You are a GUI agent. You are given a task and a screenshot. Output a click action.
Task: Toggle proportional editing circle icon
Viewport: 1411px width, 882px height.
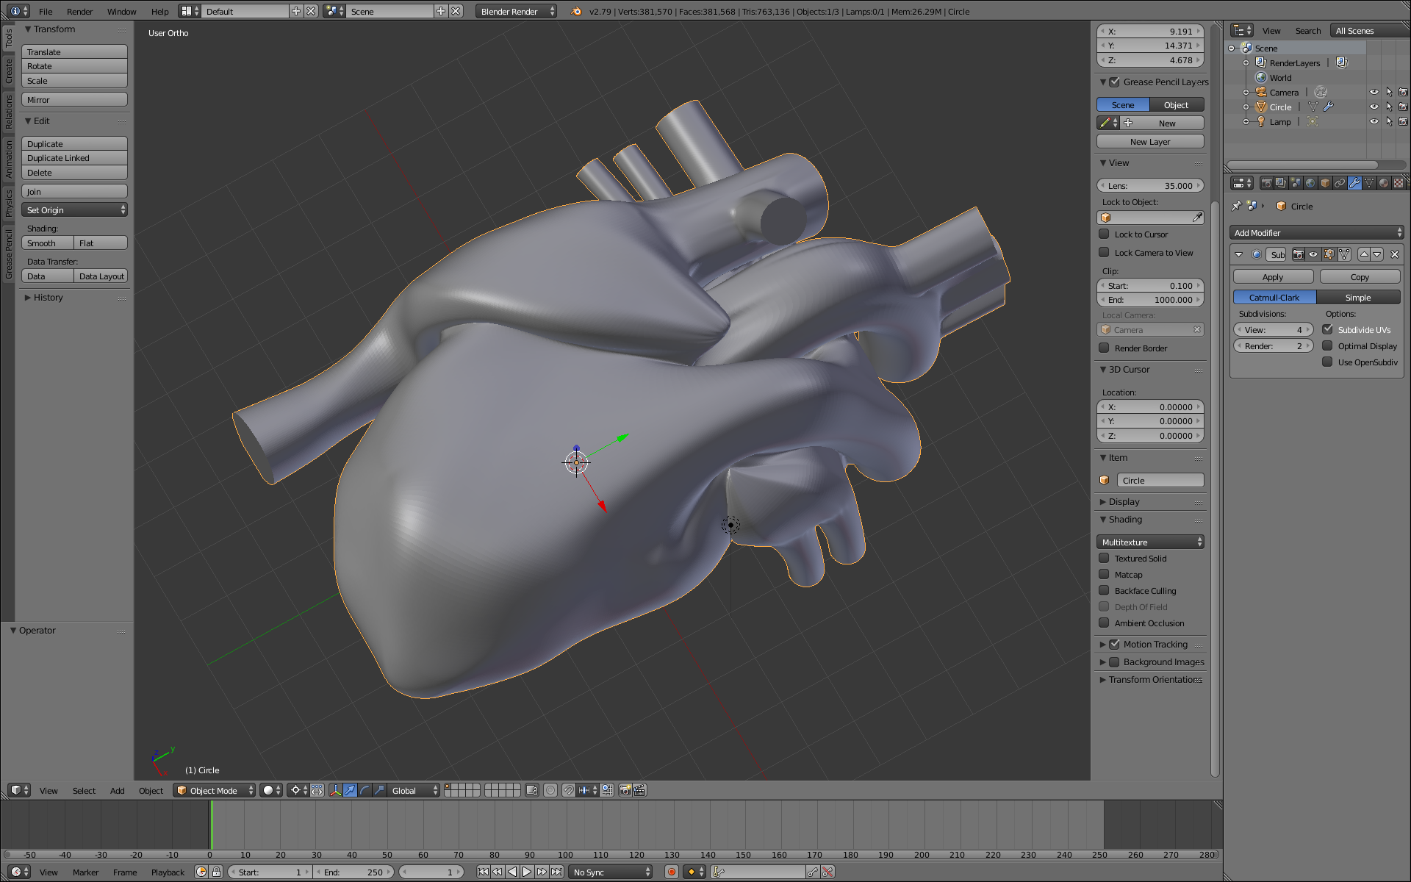(x=550, y=790)
